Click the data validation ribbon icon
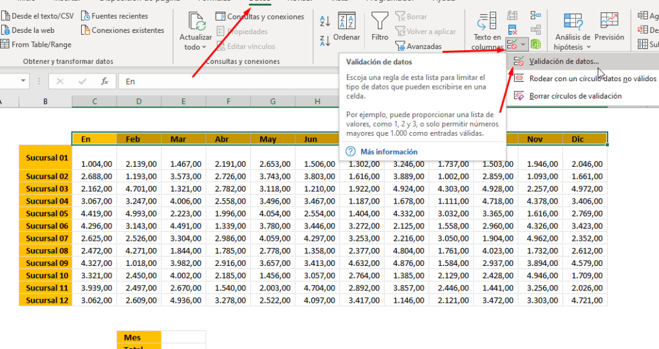 pyautogui.click(x=512, y=44)
